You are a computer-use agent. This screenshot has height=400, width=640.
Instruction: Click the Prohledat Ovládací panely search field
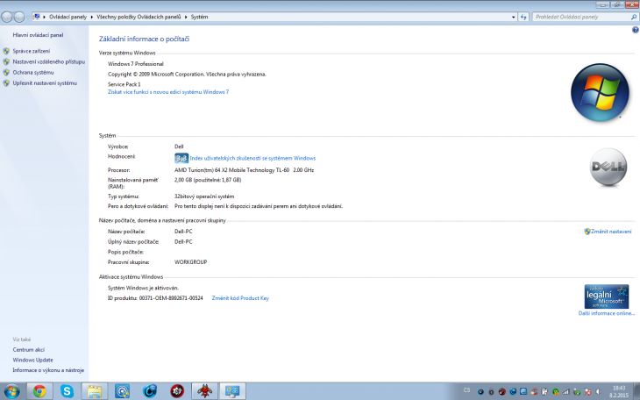[580, 17]
